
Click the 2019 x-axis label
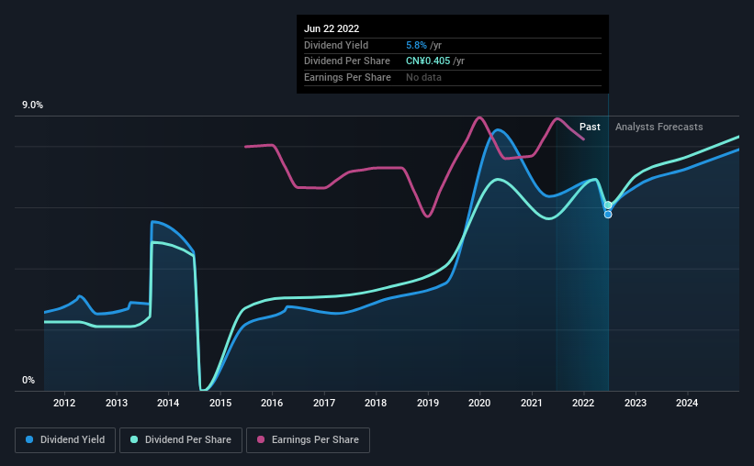coord(427,403)
